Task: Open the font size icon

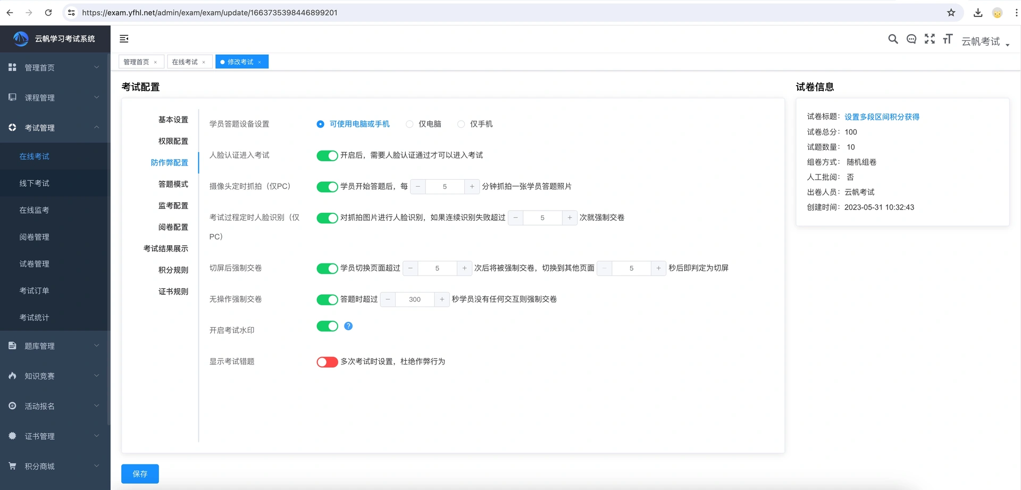Action: 947,39
